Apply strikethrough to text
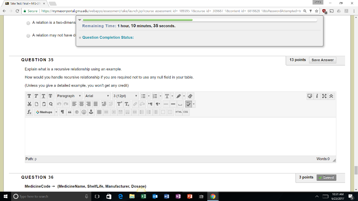Image resolution: width=358 pixels, height=201 pixels. [50, 96]
